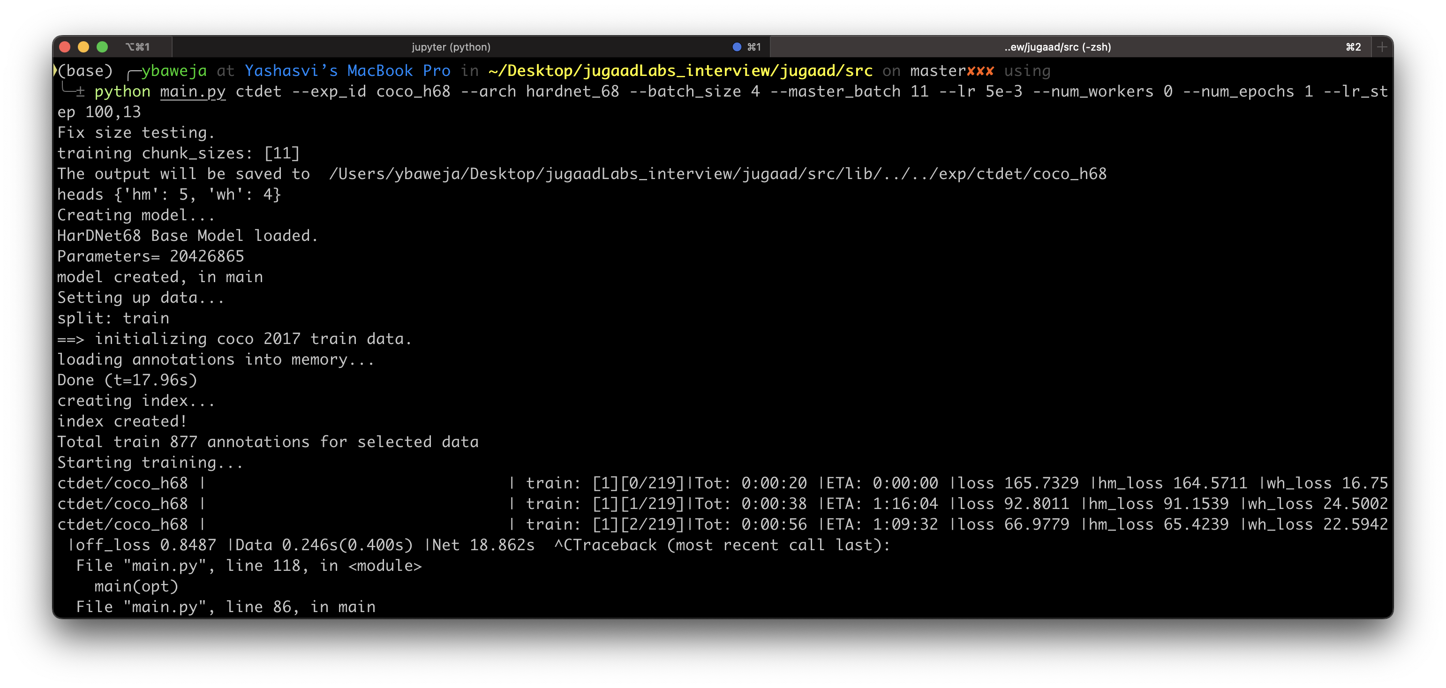Screen dimensions: 1446x688
Task: Open a new tab with plus icon
Action: click(1382, 47)
